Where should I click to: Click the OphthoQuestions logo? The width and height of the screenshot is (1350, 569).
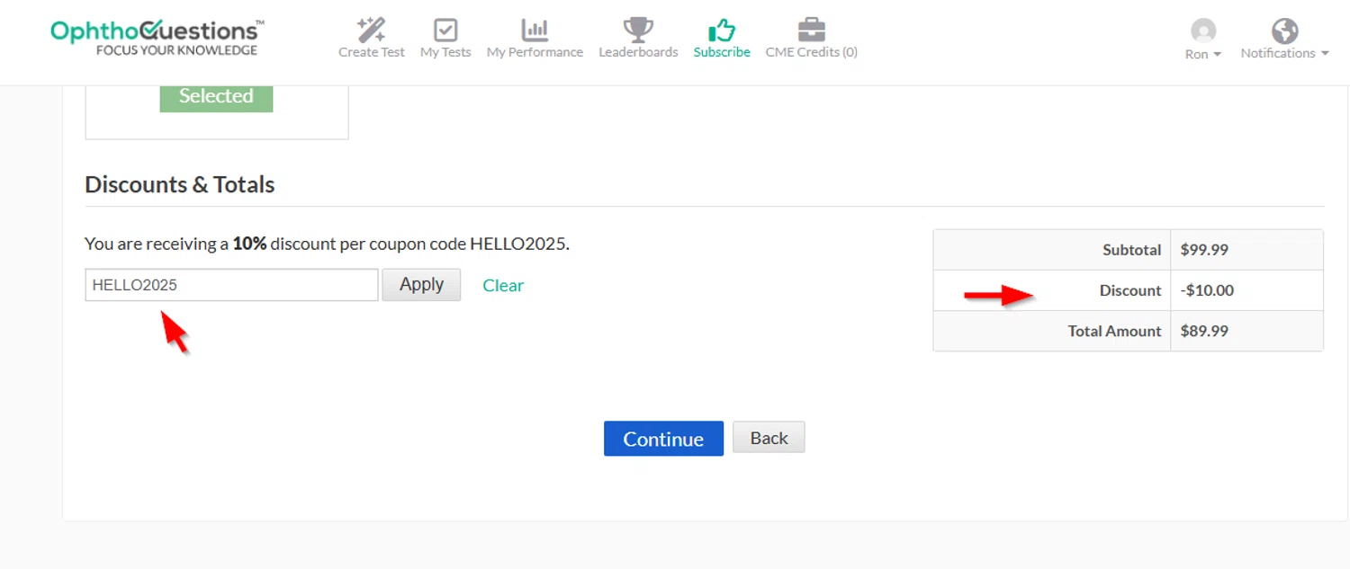(x=157, y=37)
